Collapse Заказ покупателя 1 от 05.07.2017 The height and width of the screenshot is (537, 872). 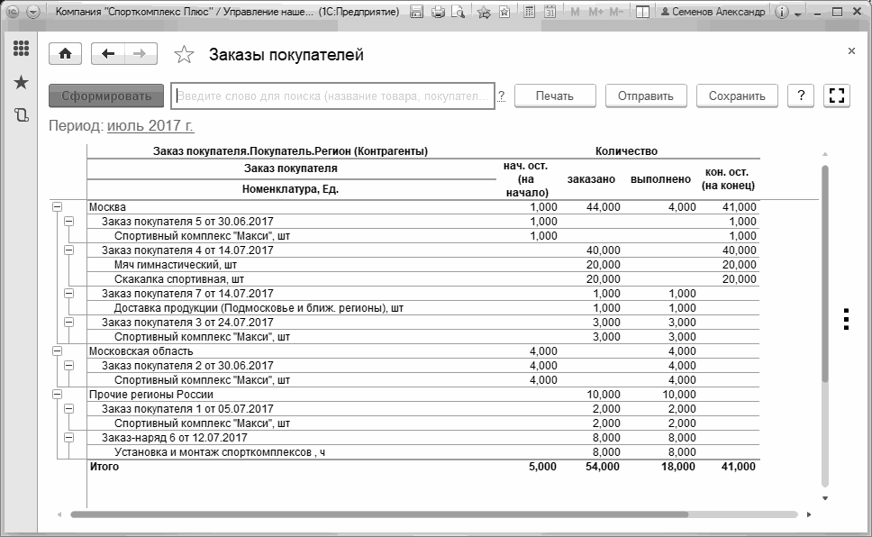tap(69, 409)
